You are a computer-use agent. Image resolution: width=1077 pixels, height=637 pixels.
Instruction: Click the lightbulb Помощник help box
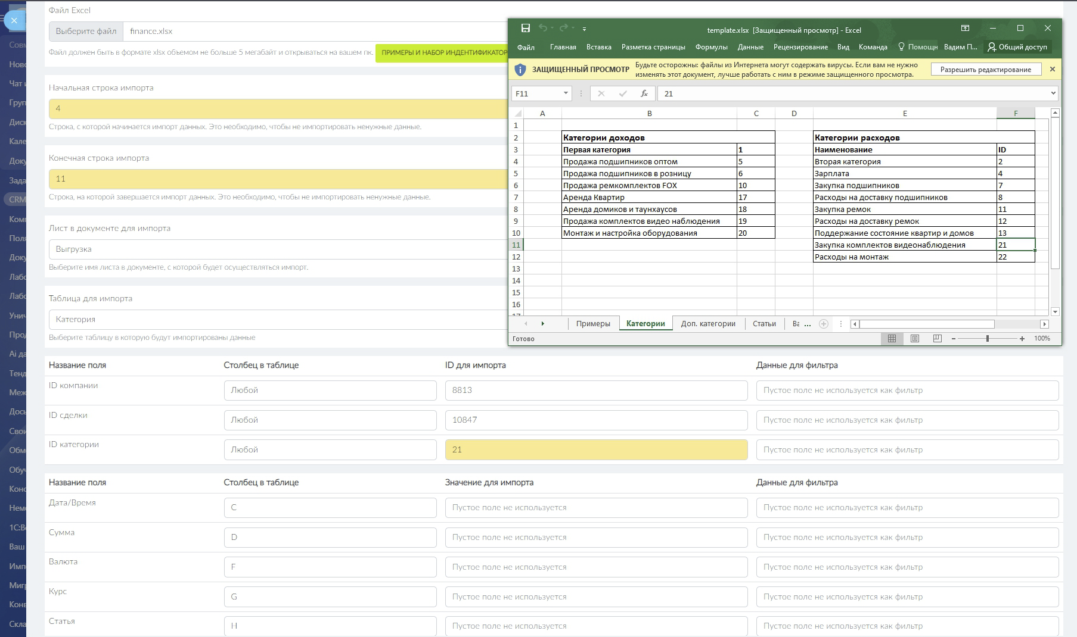[917, 46]
